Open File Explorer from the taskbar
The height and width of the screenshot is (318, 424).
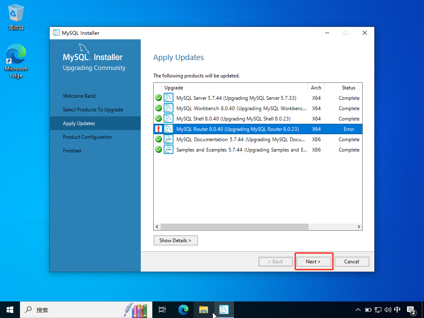point(203,309)
